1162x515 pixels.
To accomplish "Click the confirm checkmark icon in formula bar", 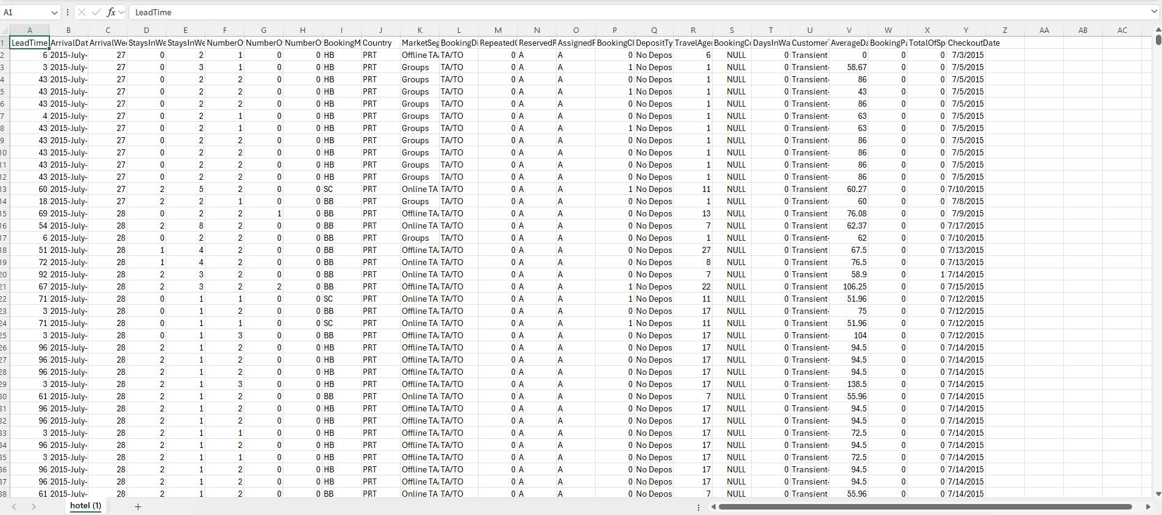I will tap(96, 12).
